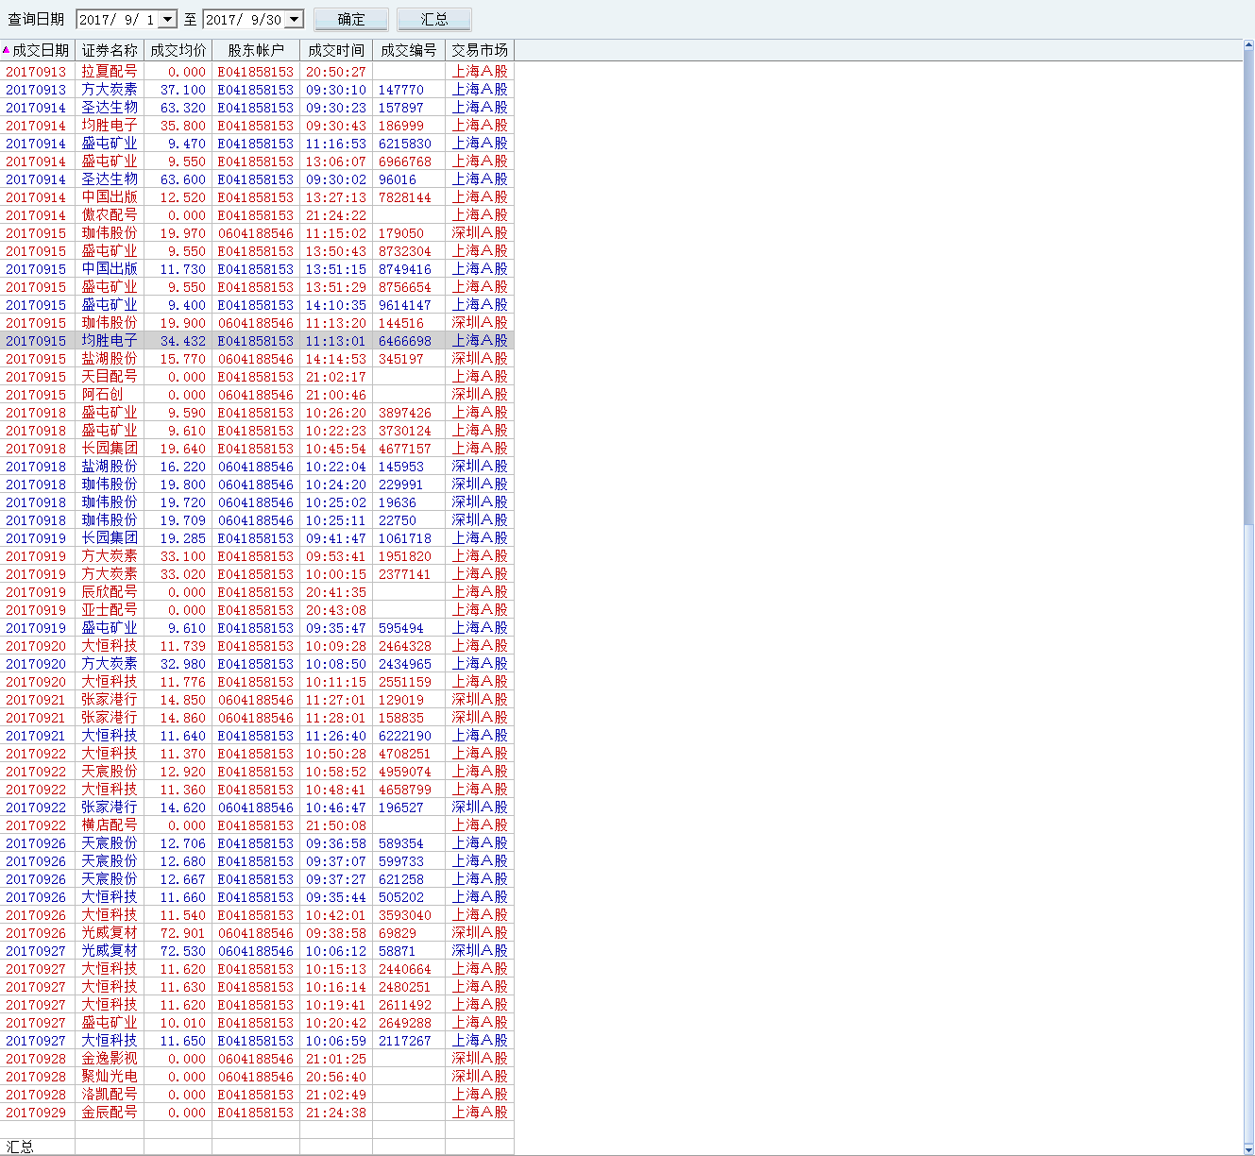Select 中国出版 at price 11.730
This screenshot has height=1156, width=1255.
click(110, 269)
